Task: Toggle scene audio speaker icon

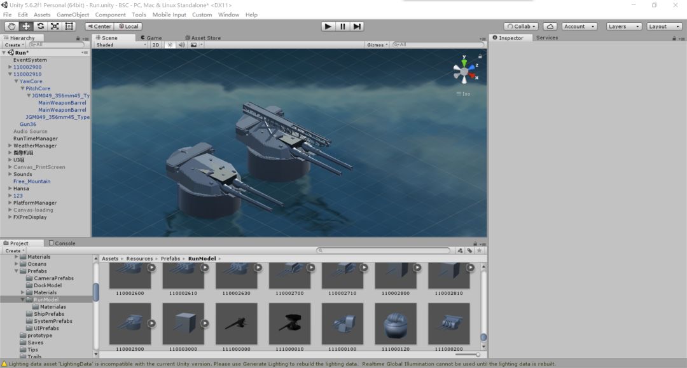Action: point(181,45)
